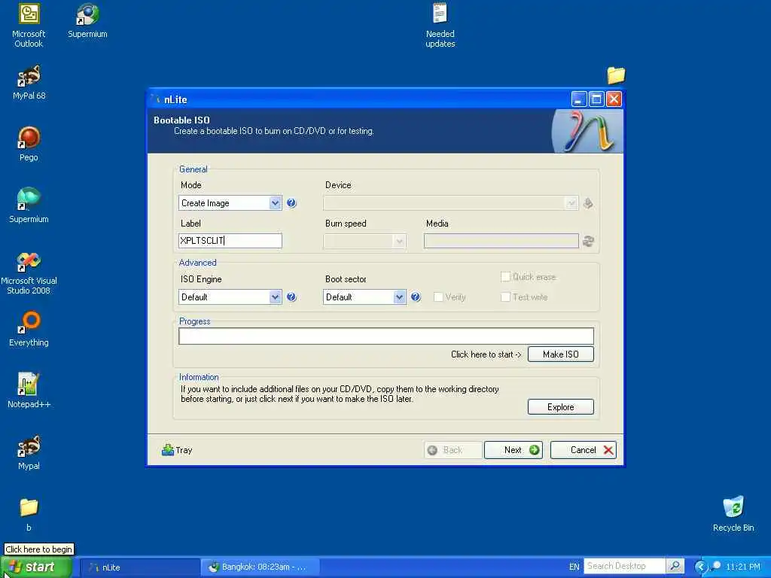Close the nLite window
771x578 pixels.
[x=614, y=99]
